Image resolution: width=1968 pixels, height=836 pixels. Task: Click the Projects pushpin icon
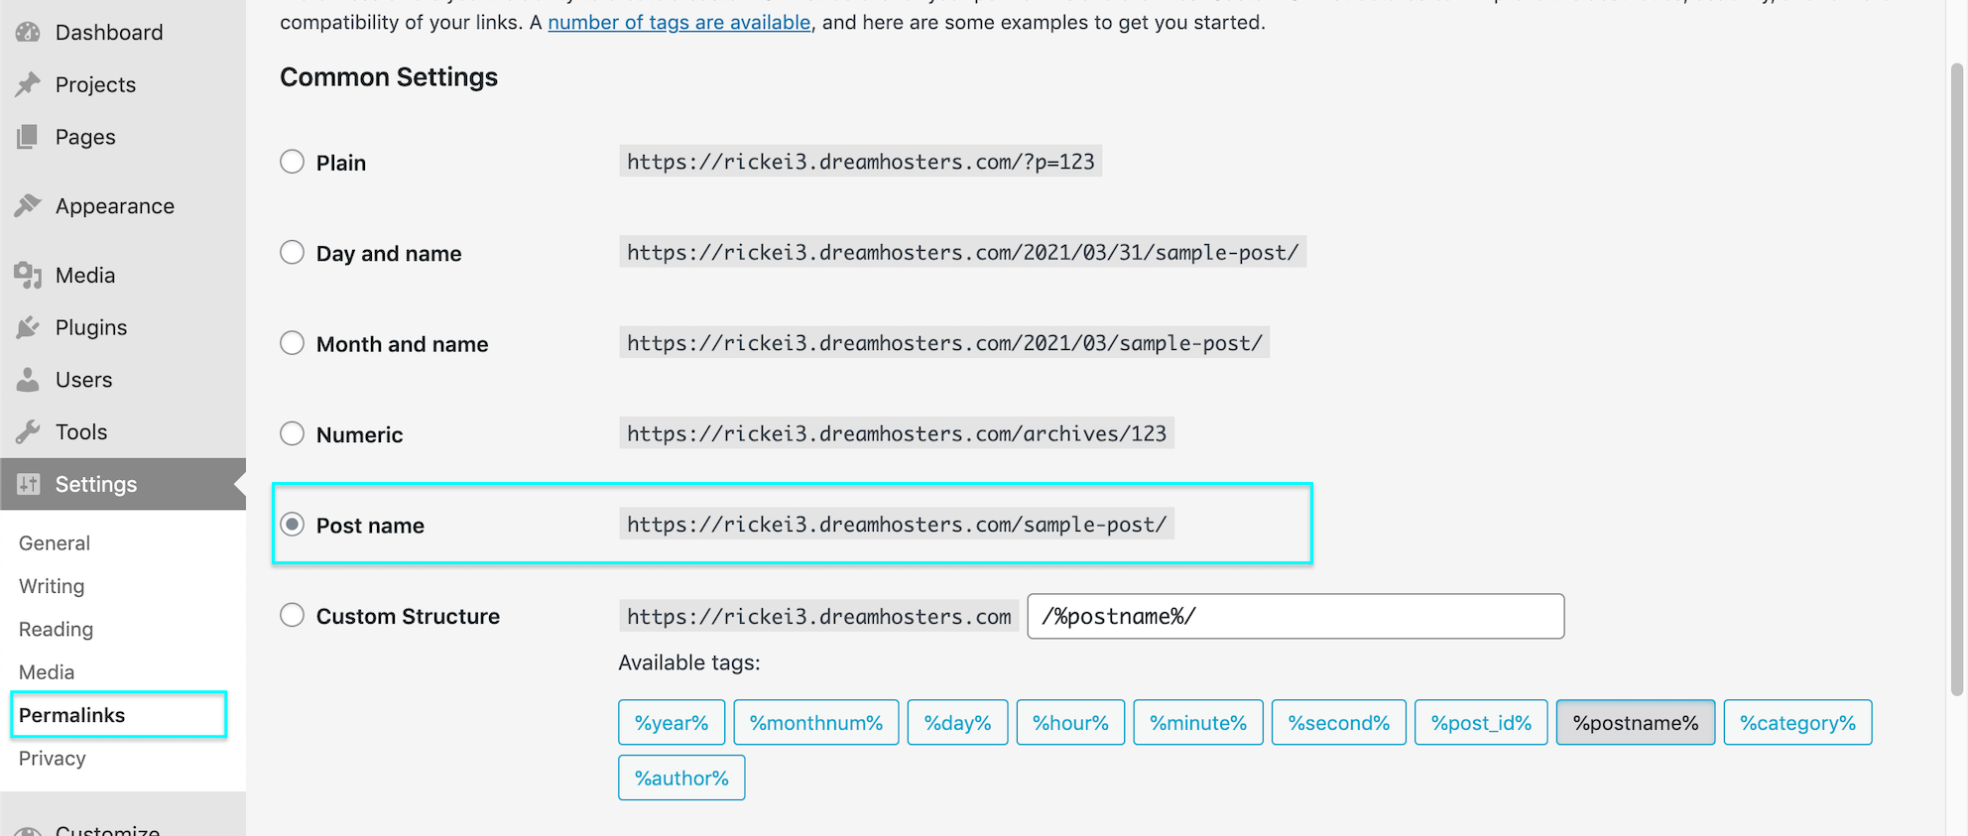(28, 85)
